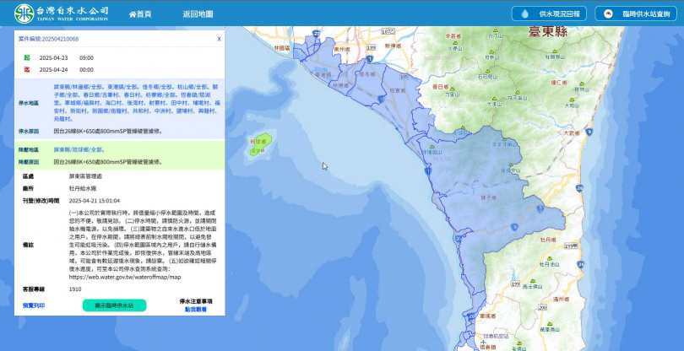The height and width of the screenshot is (351, 684).
Task: Click the 大武鄉 label on the map
Action: (572, 132)
